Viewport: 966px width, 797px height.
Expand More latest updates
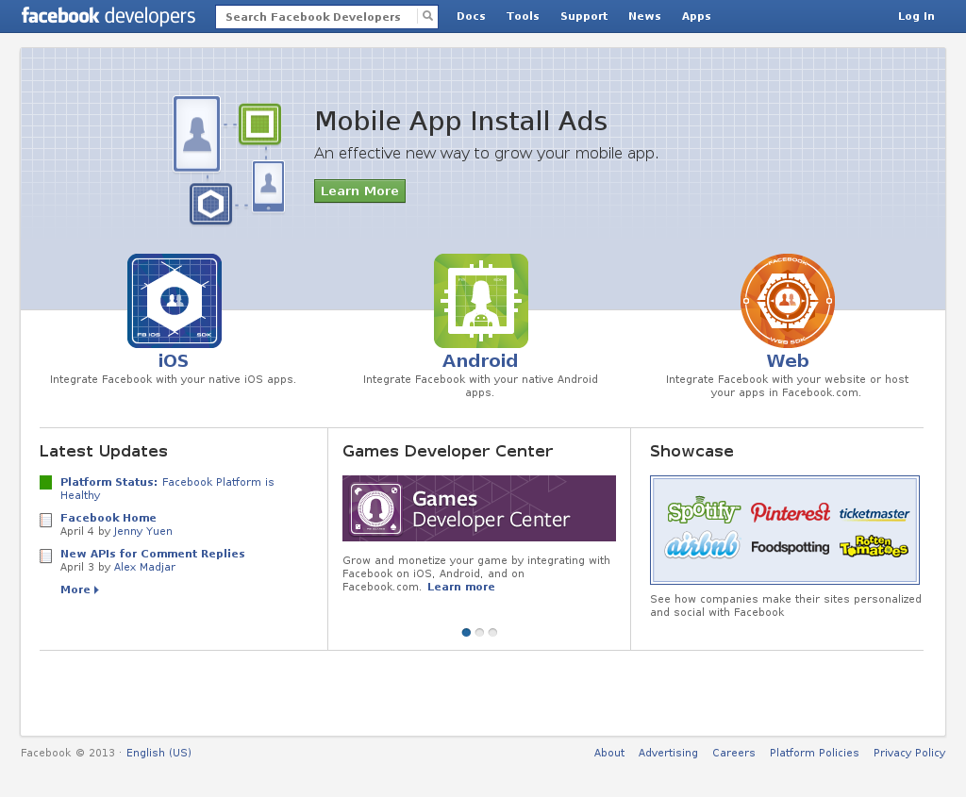(78, 589)
